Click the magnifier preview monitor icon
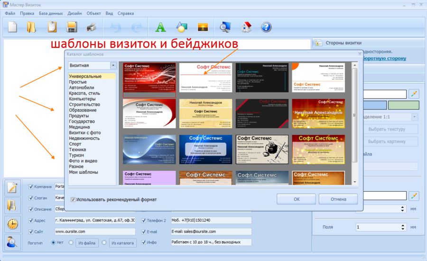This screenshot has height=261, width=427. tap(225, 27)
